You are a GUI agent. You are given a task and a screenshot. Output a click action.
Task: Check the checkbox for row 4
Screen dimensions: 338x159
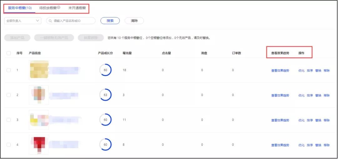point(9,145)
